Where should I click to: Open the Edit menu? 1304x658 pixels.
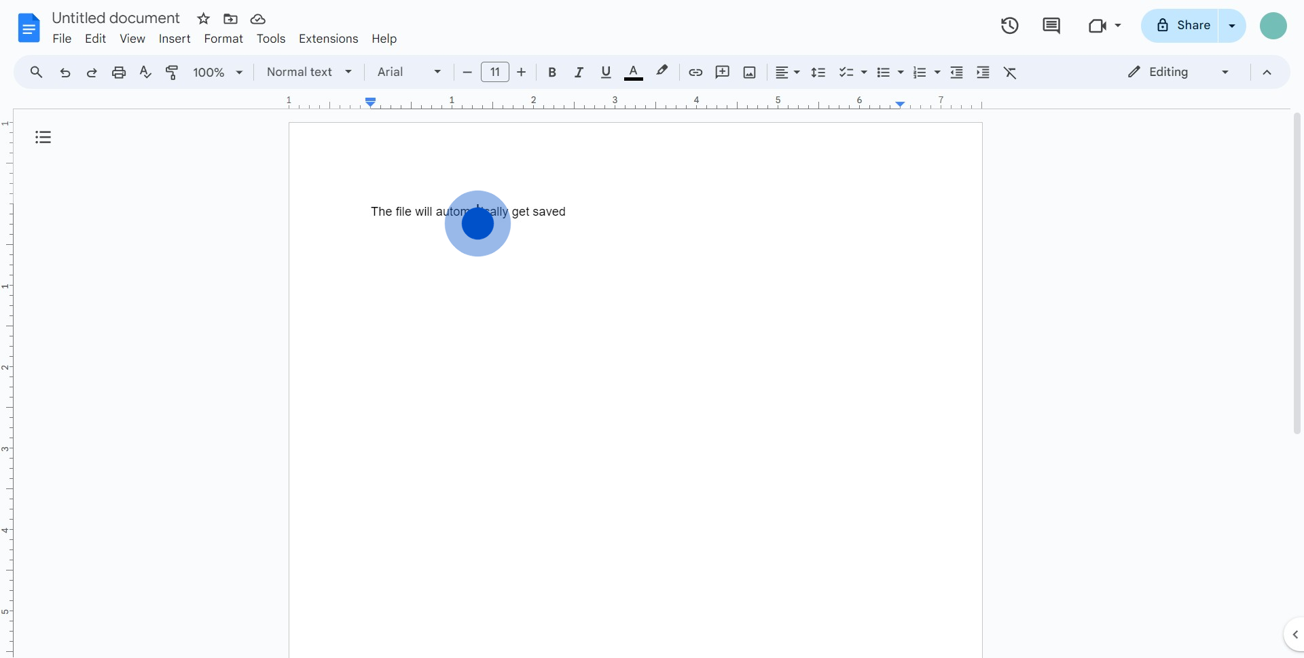point(95,39)
